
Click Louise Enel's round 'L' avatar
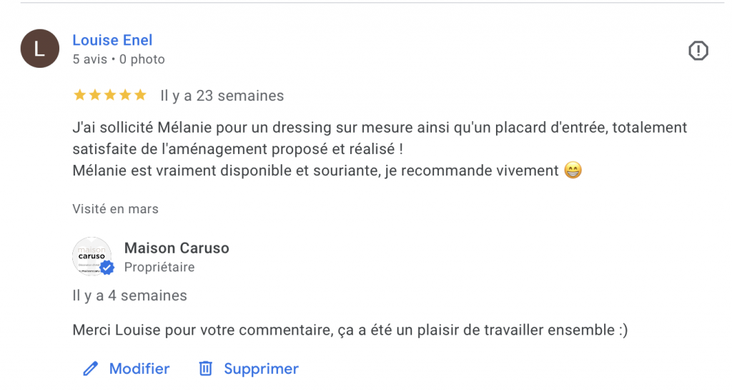point(40,49)
